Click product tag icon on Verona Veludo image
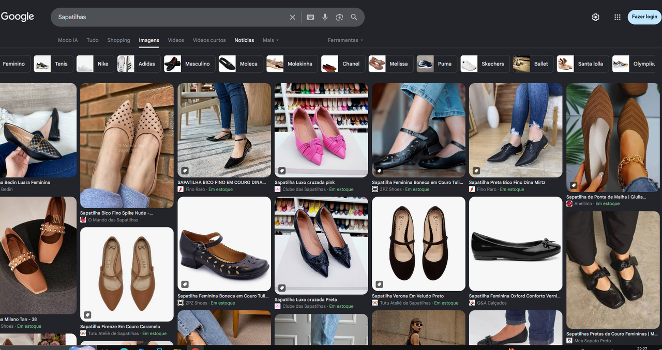This screenshot has height=350, width=662. point(379,284)
